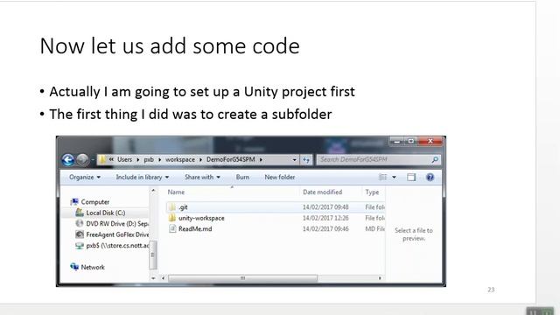Click the 14/02/2017 12:26 date cell
Screen dimensions: 560x315
pyautogui.click(x=325, y=218)
